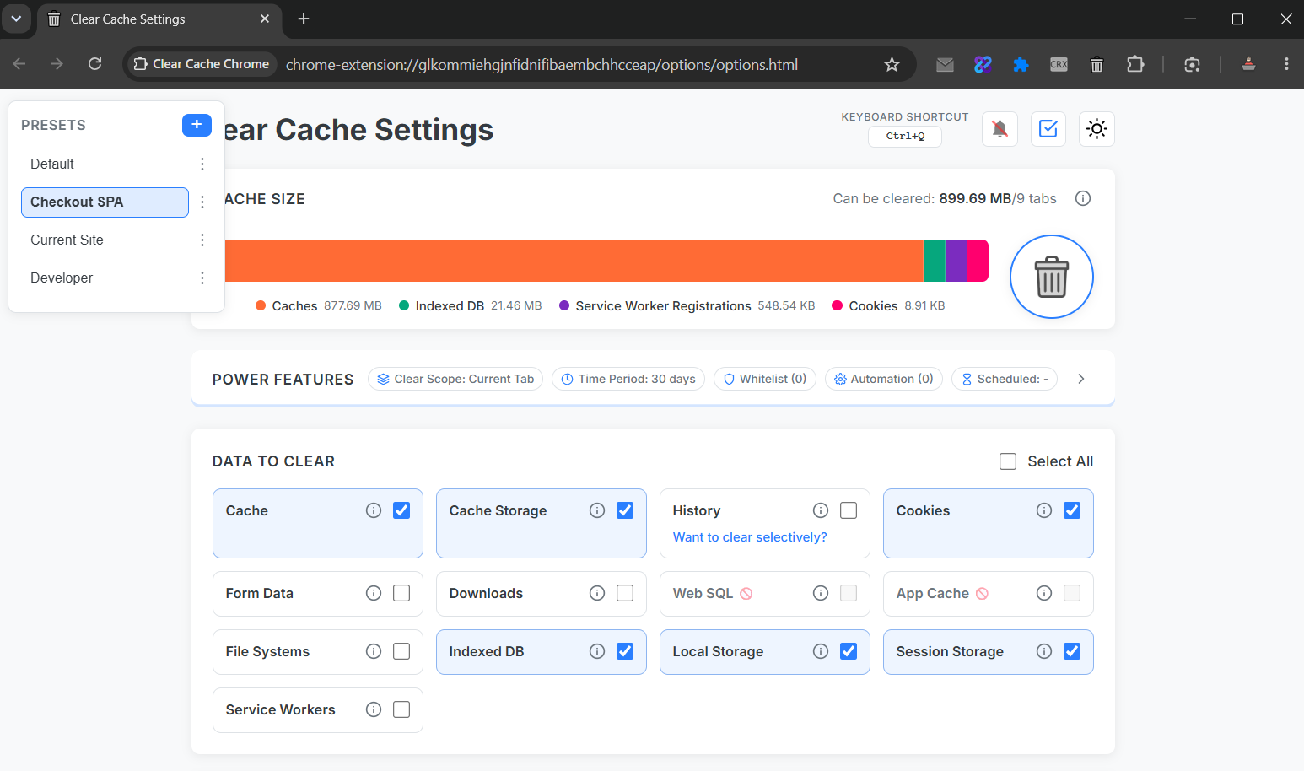Show info for Web SQL item
Image resolution: width=1304 pixels, height=771 pixels.
[821, 593]
